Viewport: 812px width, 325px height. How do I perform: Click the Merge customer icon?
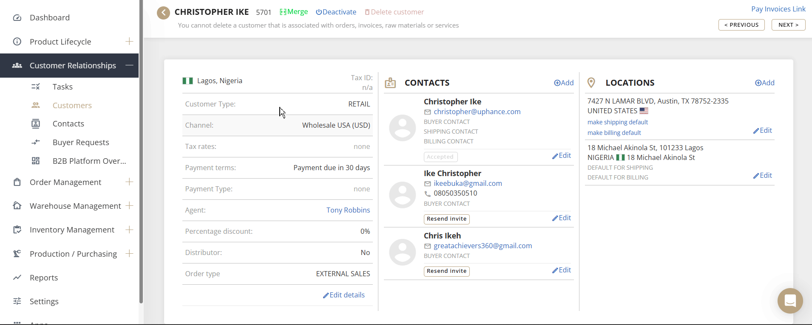coord(283,12)
